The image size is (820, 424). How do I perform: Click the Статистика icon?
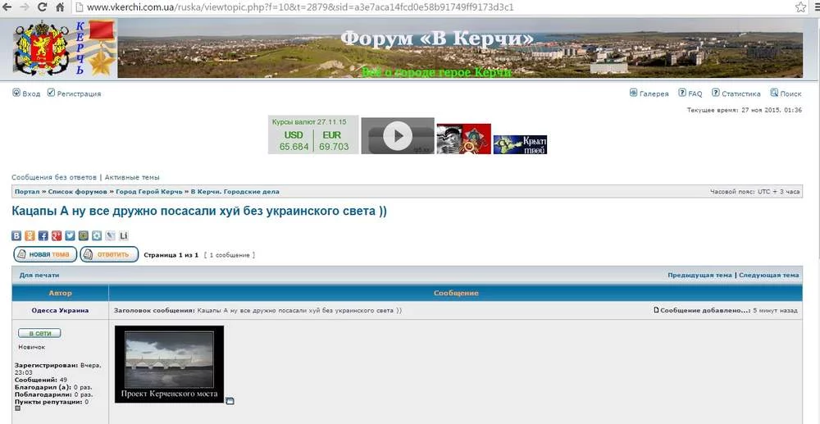[715, 93]
